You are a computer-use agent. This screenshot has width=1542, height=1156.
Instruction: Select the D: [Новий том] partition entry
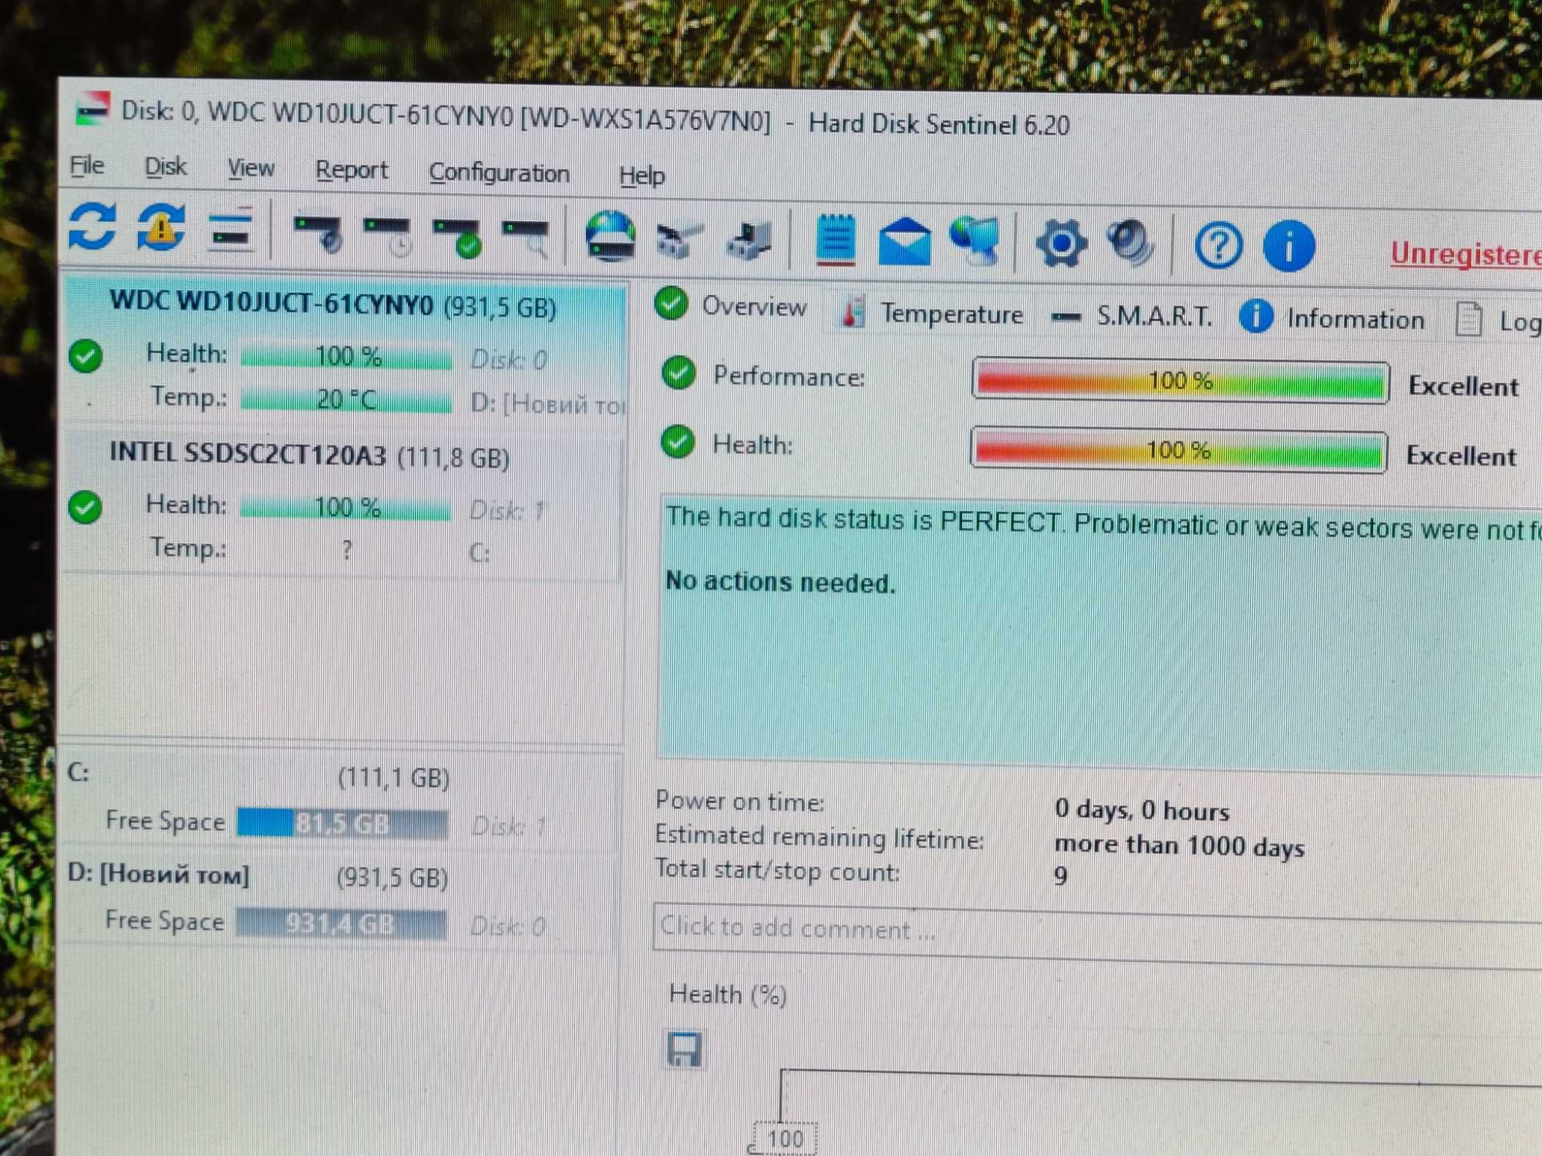point(341,899)
